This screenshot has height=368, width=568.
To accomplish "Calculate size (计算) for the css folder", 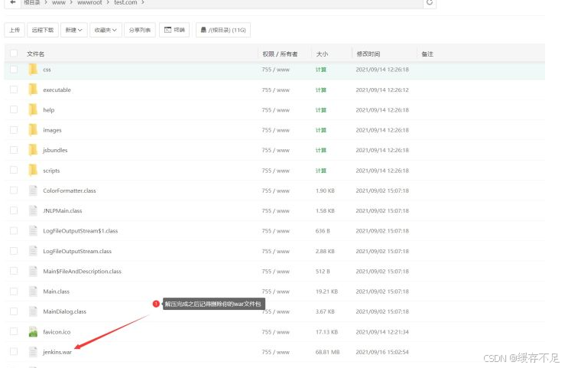I will pyautogui.click(x=321, y=70).
